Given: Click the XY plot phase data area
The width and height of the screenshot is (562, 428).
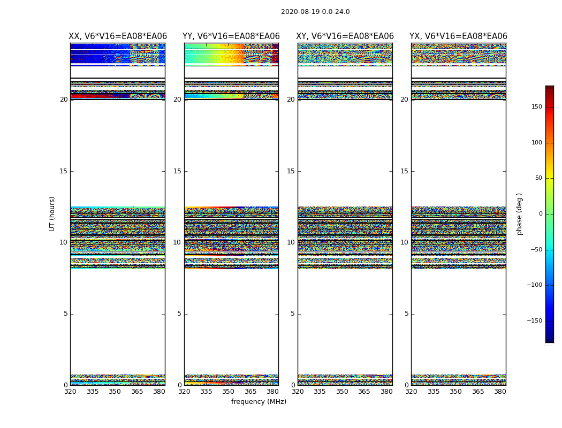Looking at the screenshot, I should pos(345,214).
